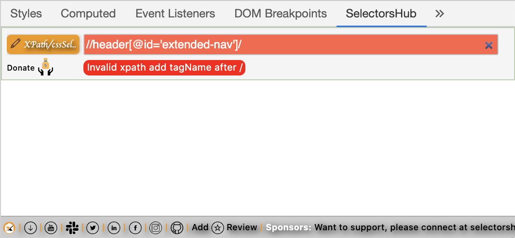Click the star review icon
The height and width of the screenshot is (238, 515).
[x=218, y=228]
